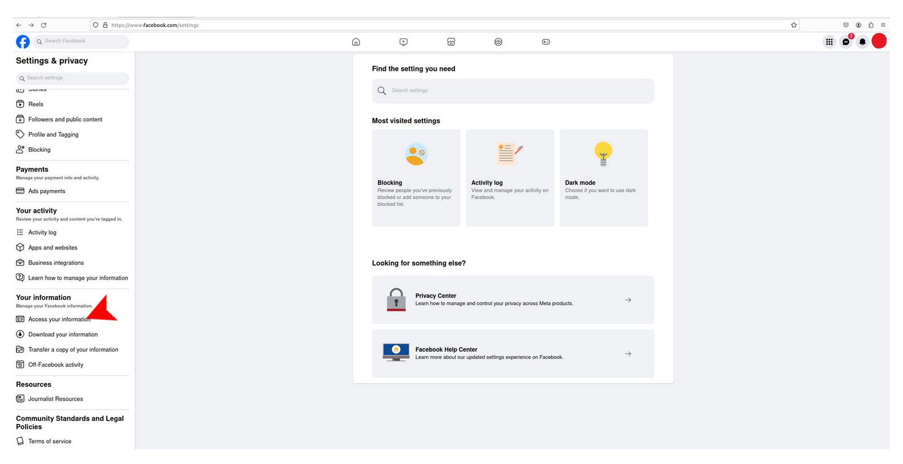The image size is (903, 464).
Task: Click the Reels sidebar icon
Action: (x=20, y=104)
